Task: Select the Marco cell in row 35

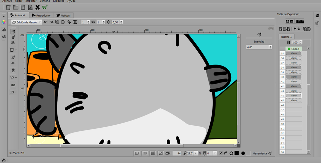Action: click(293, 53)
